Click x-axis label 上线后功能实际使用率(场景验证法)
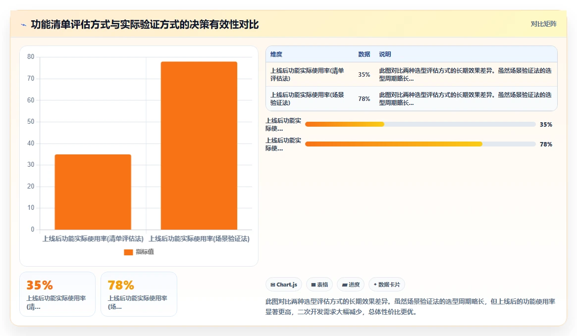 [199, 239]
